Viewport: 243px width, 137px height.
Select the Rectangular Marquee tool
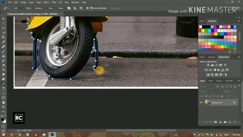click(x=3, y=23)
